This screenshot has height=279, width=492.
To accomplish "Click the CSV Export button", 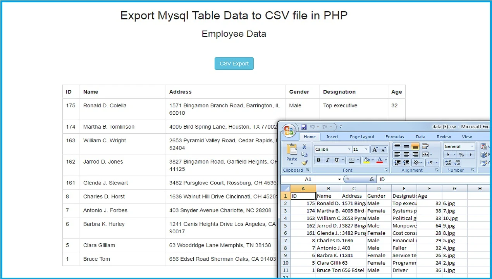I will pyautogui.click(x=234, y=64).
